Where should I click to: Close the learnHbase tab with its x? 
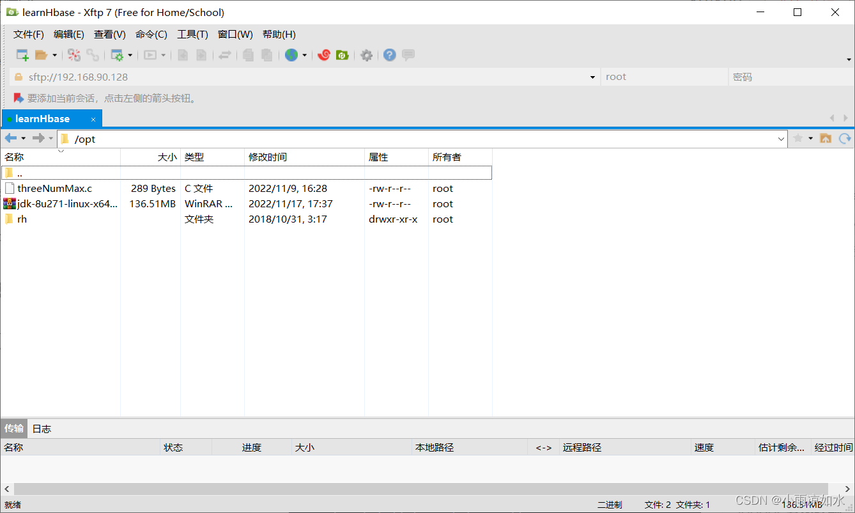93,120
